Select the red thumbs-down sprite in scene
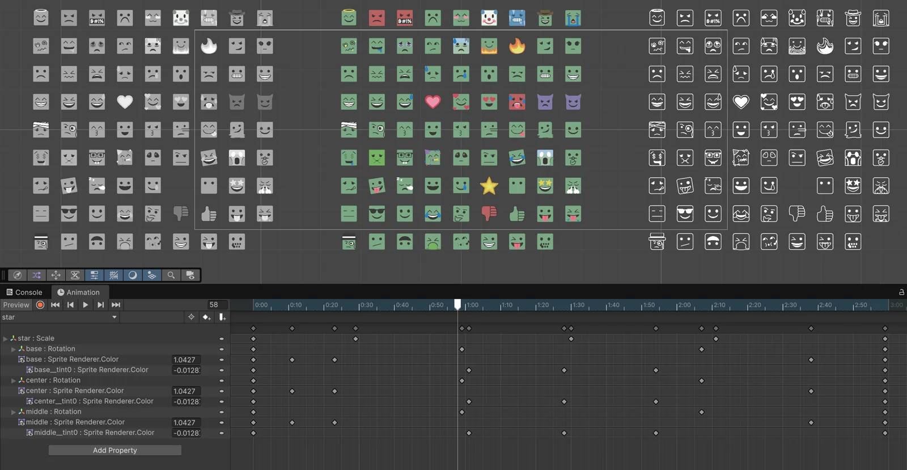The height and width of the screenshot is (470, 907). point(489,213)
